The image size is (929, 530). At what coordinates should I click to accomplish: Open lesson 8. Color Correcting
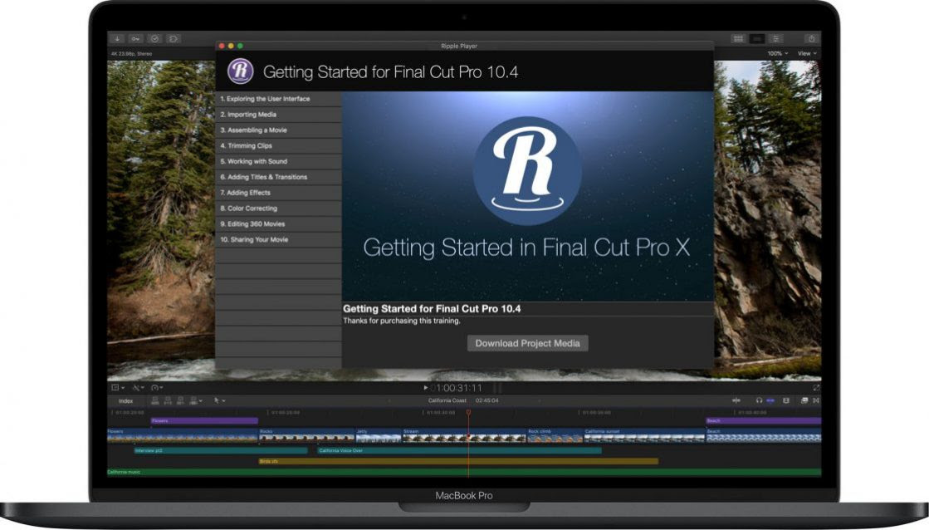(x=278, y=208)
